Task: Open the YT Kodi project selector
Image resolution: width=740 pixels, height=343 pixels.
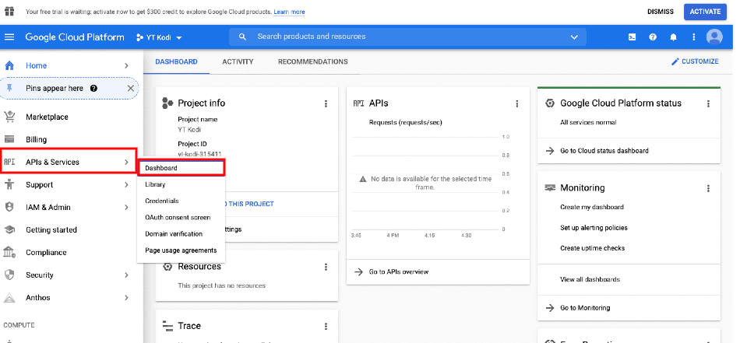Action: click(x=159, y=37)
